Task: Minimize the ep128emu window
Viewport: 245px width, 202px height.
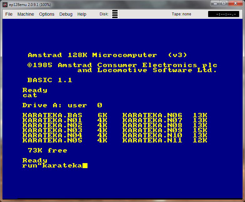Action: pyautogui.click(x=215, y=3)
